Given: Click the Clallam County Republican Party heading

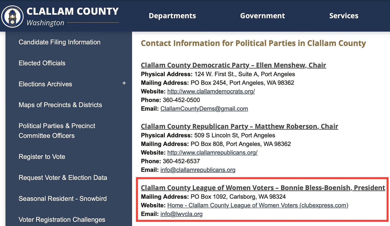Looking at the screenshot, I should 239,126.
